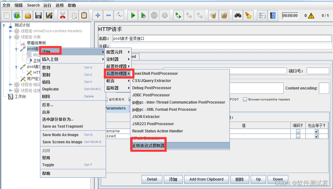This screenshot has width=333, height=189.
Task: Expand the 插入上级 submenu
Action: (73, 59)
